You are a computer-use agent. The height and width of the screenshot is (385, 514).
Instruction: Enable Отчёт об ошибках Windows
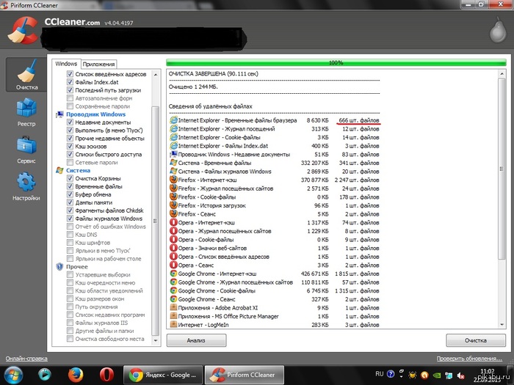click(70, 226)
